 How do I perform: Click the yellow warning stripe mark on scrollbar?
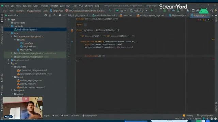(213, 39)
